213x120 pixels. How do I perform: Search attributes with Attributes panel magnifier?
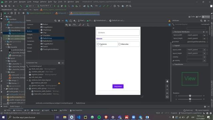201,21
